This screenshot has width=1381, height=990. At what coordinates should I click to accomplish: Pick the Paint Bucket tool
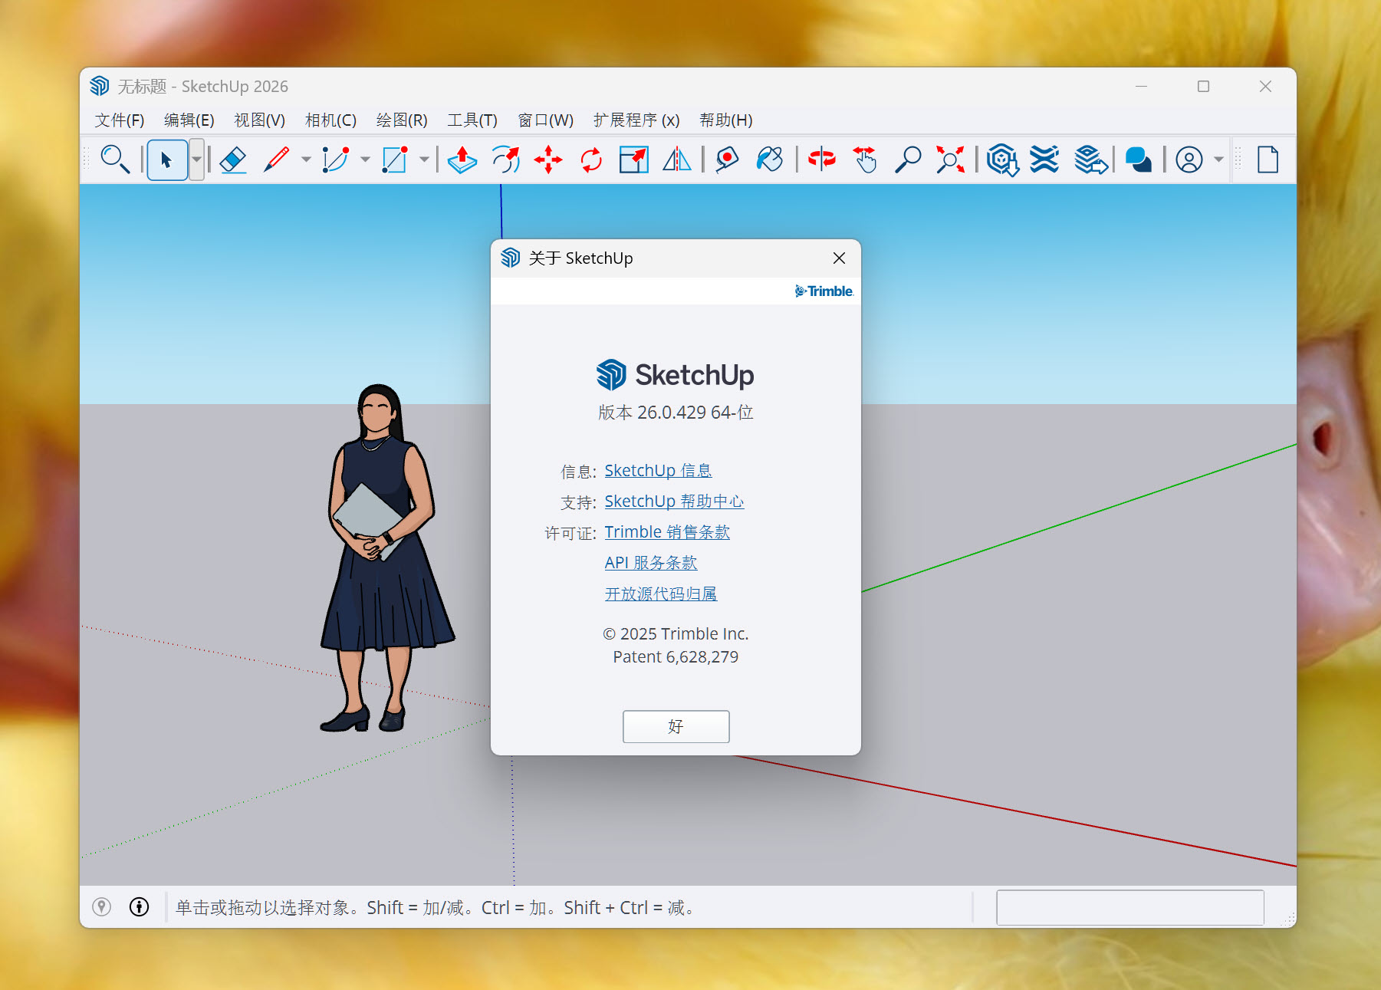[x=769, y=160]
